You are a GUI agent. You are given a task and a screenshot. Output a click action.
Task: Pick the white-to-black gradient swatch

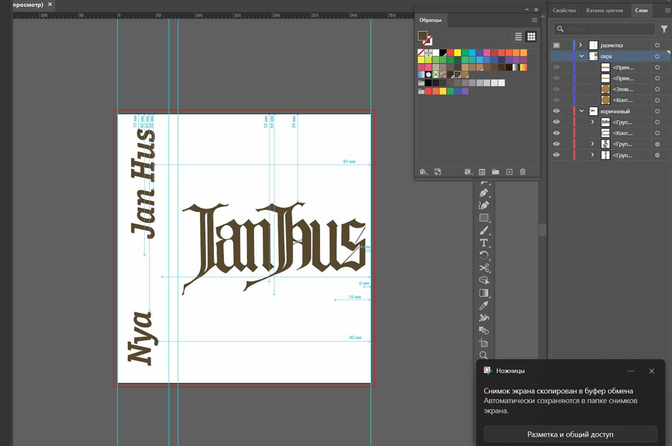tap(515, 68)
